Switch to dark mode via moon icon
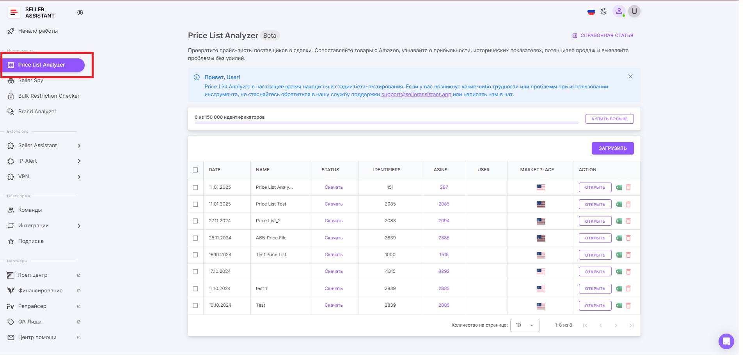This screenshot has height=355, width=747. pyautogui.click(x=603, y=11)
